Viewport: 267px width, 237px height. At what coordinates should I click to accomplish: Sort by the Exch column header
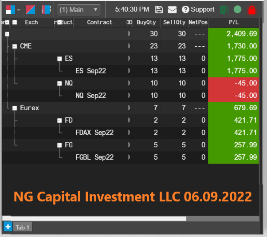pos(31,22)
